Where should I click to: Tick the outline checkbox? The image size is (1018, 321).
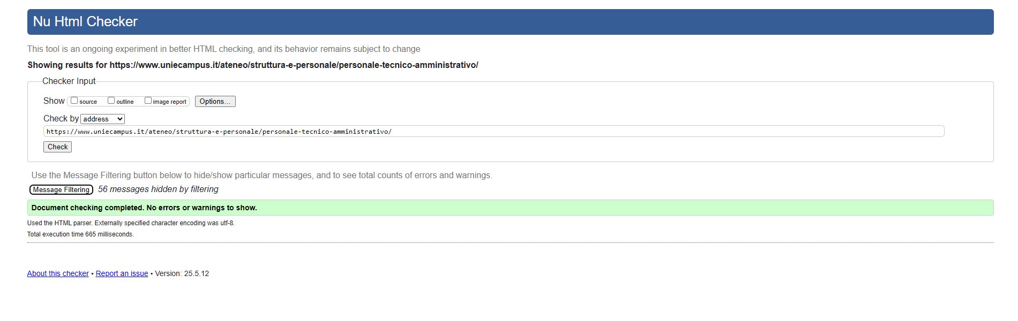[111, 101]
